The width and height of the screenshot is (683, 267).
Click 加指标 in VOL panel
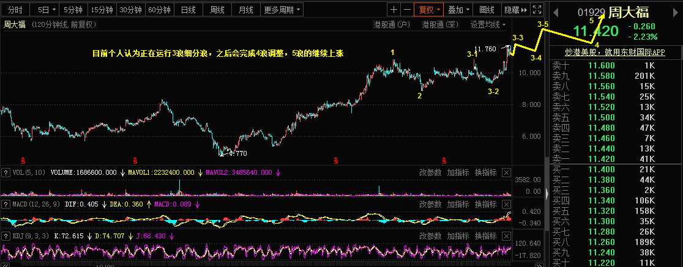458,173
